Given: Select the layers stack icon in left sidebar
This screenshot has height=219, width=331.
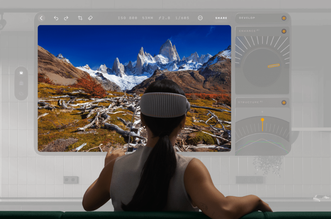Looking at the screenshot, I should (x=21, y=83).
